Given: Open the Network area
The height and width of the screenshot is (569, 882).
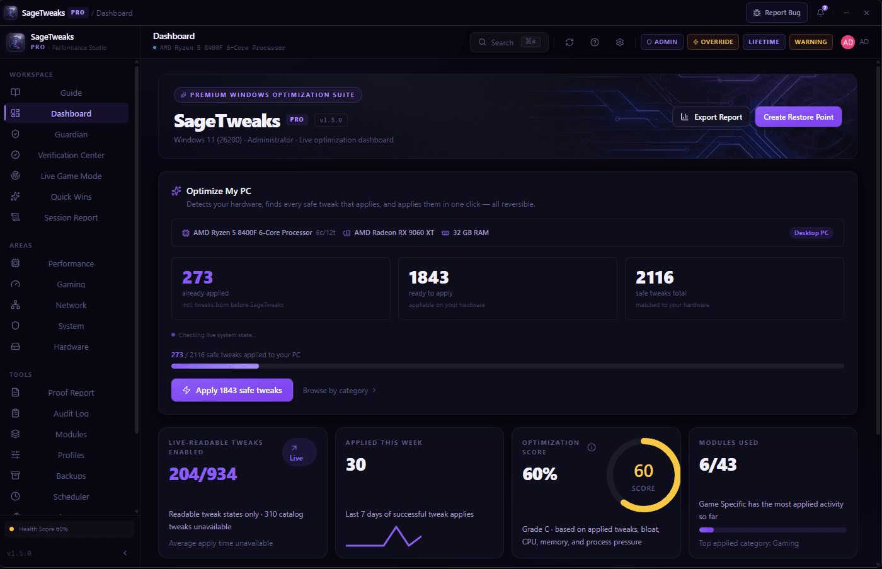Looking at the screenshot, I should tap(66, 305).
